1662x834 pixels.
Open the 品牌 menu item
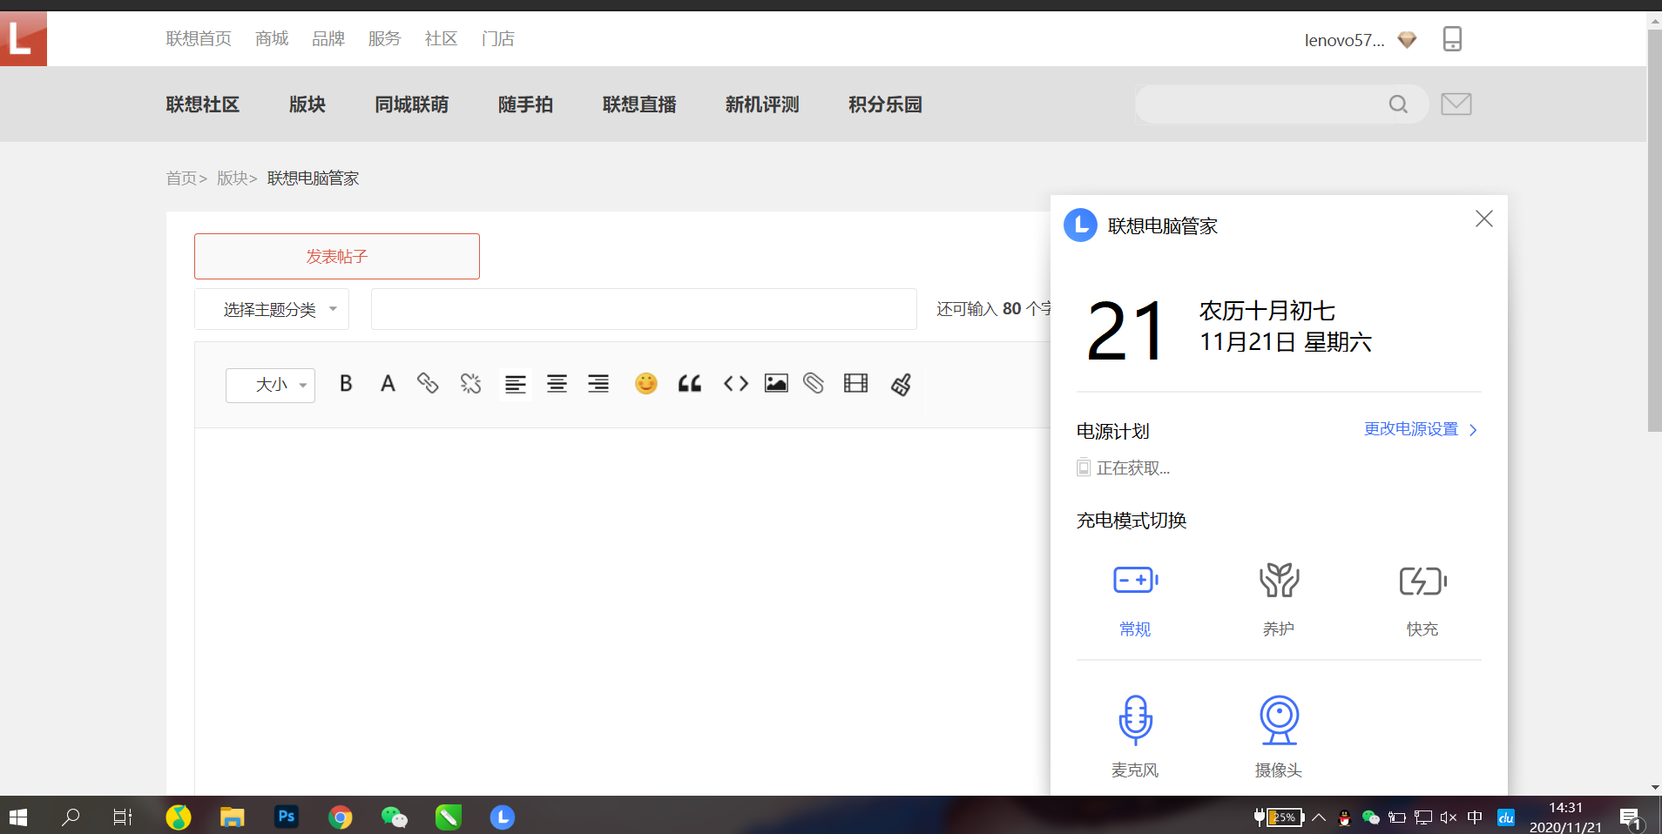click(x=328, y=38)
